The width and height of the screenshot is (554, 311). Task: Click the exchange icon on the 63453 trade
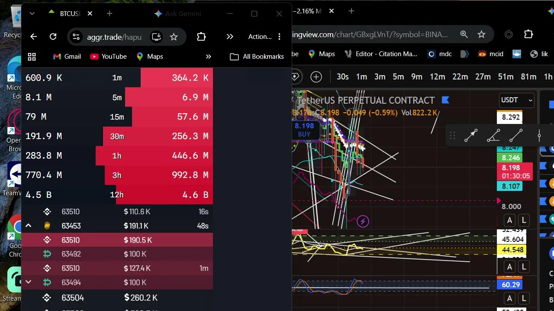(47, 225)
